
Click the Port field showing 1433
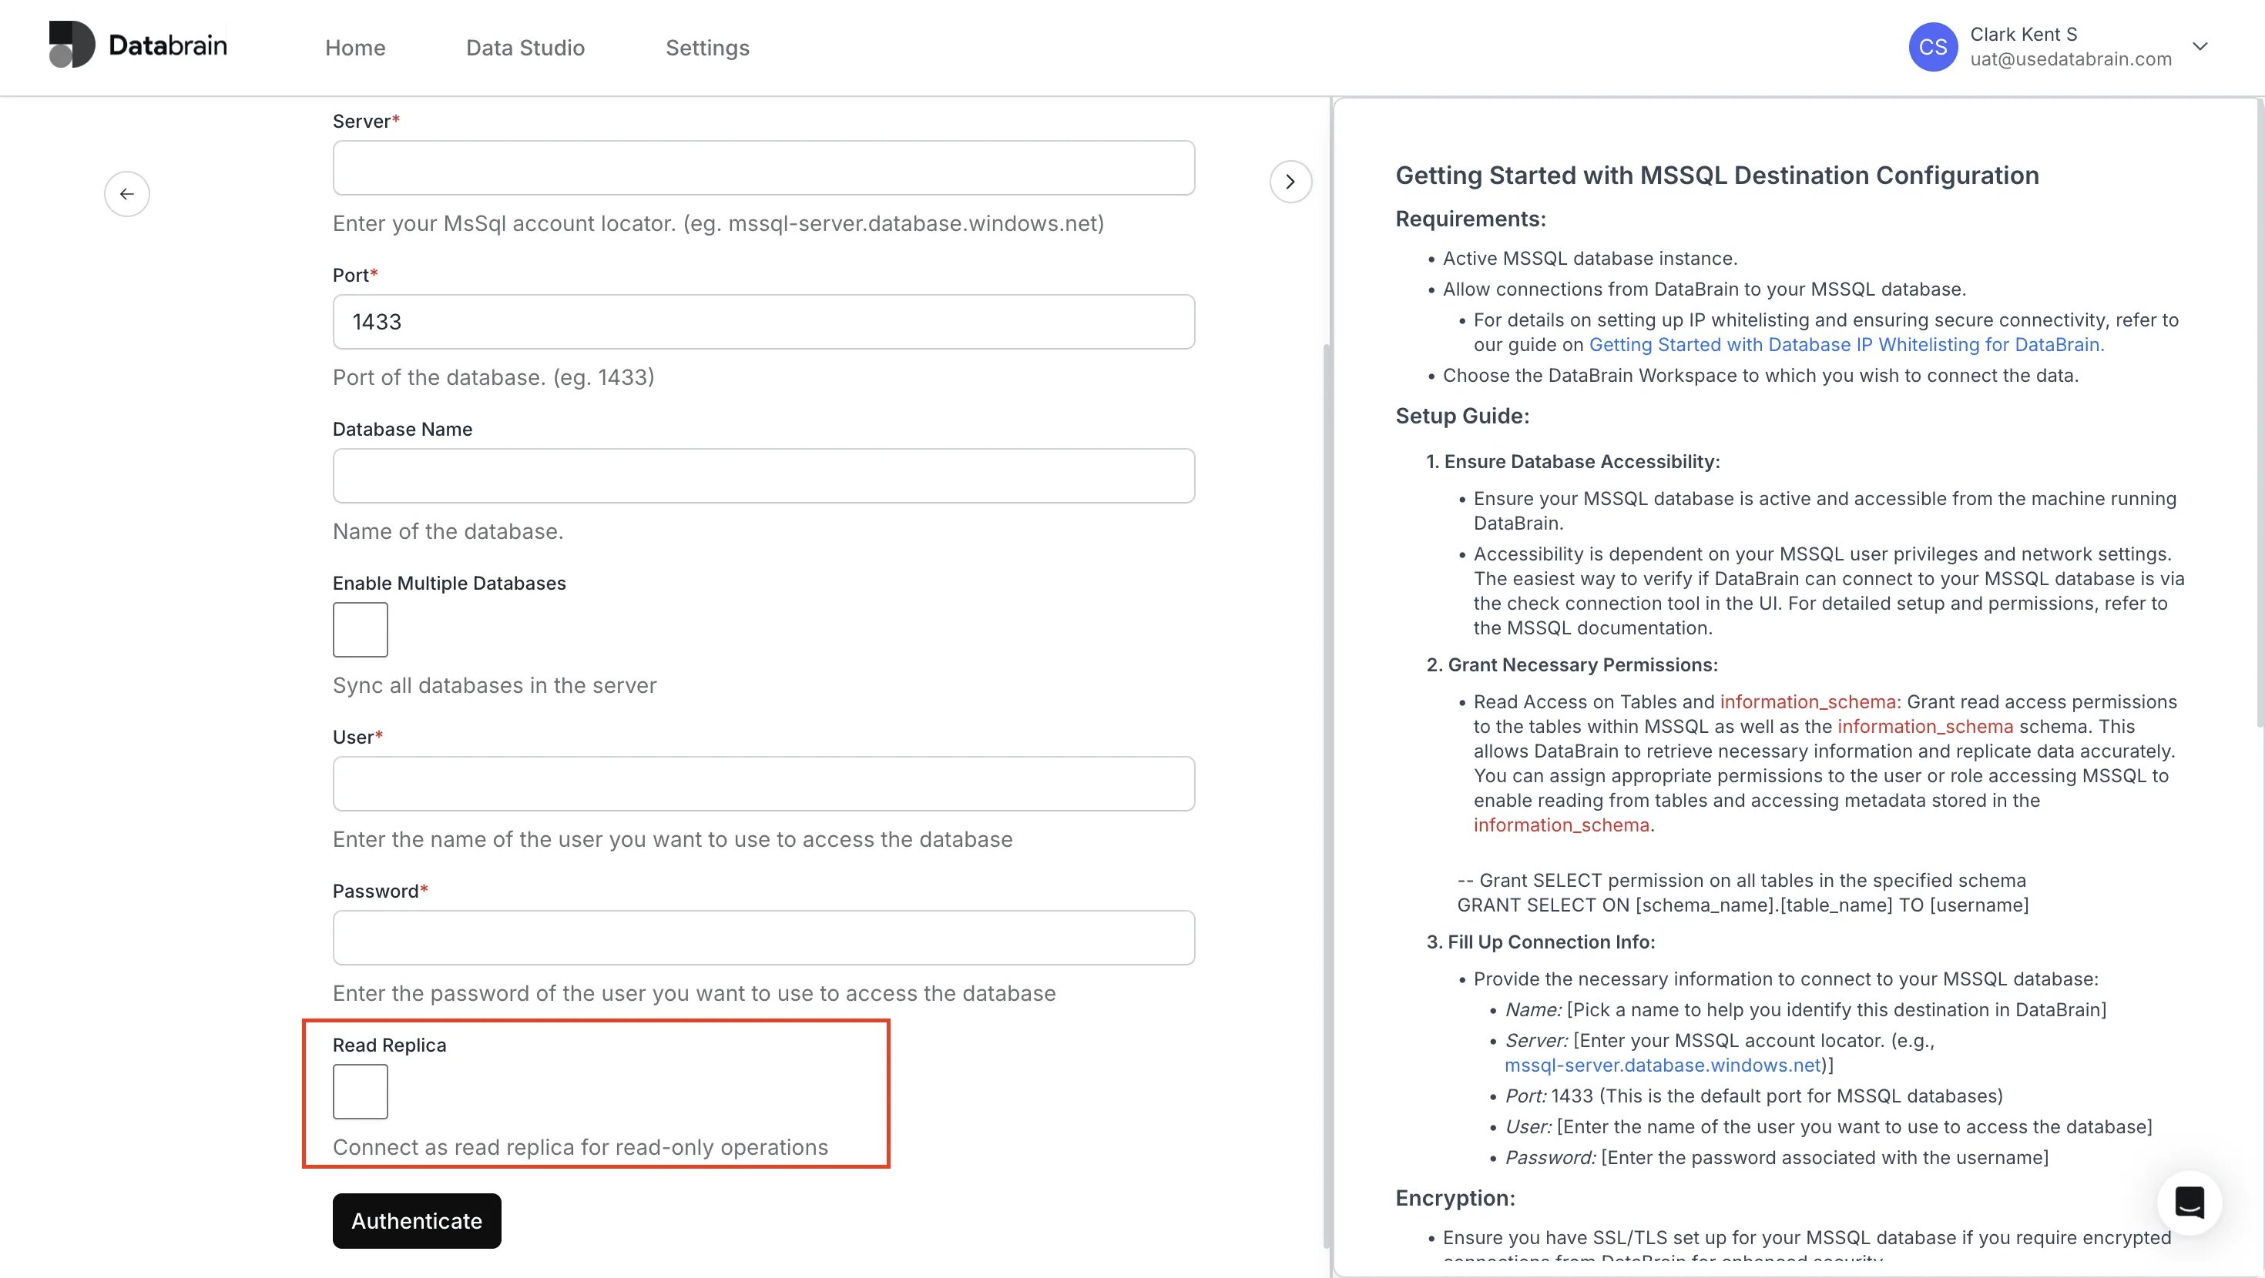[x=763, y=322]
